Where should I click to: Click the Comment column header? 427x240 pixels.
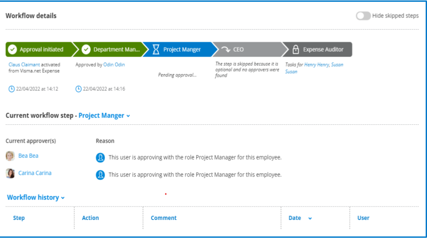(x=164, y=218)
